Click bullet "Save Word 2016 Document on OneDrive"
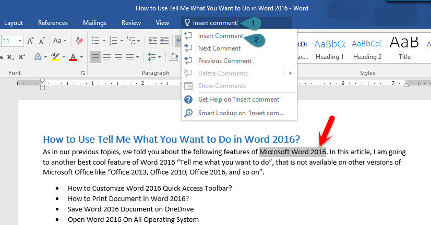Screen dimensions: 431x225 pos(130,209)
